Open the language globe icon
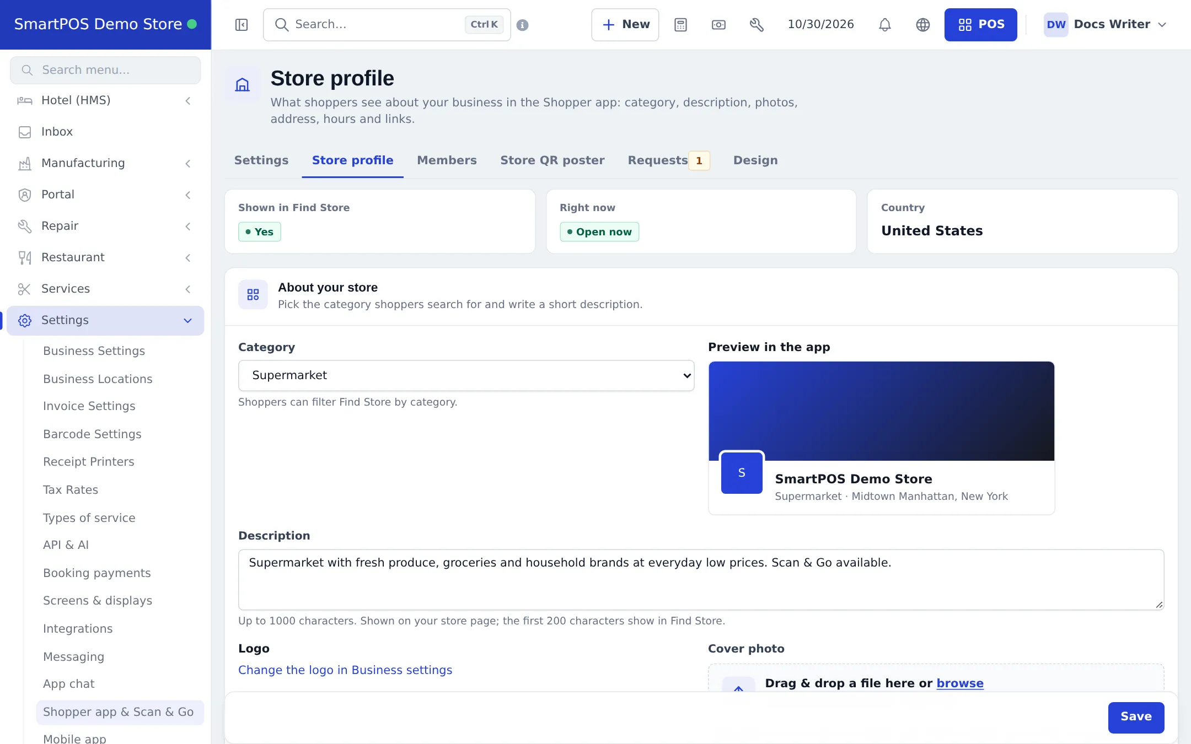 pos(923,25)
